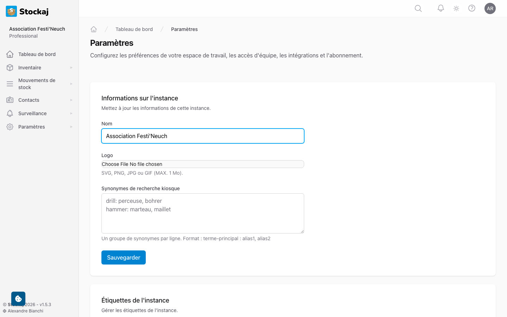The image size is (507, 317).
Task: Open the search magnifier icon
Action: (x=418, y=8)
